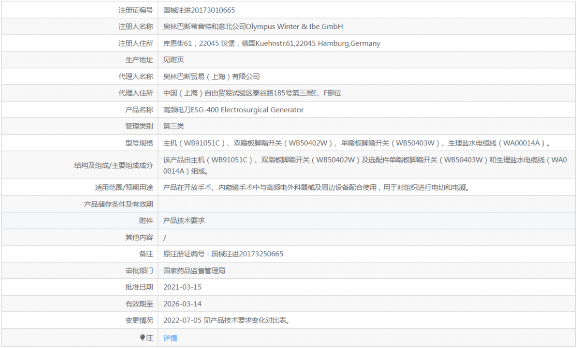Click registration number 国械注进20173010665
Image resolution: width=580 pixels, height=348 pixels.
(199, 10)
